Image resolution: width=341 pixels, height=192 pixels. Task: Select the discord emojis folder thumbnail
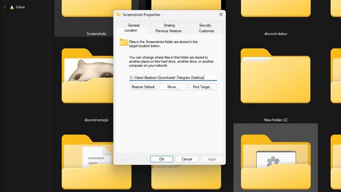pyautogui.click(x=87, y=76)
